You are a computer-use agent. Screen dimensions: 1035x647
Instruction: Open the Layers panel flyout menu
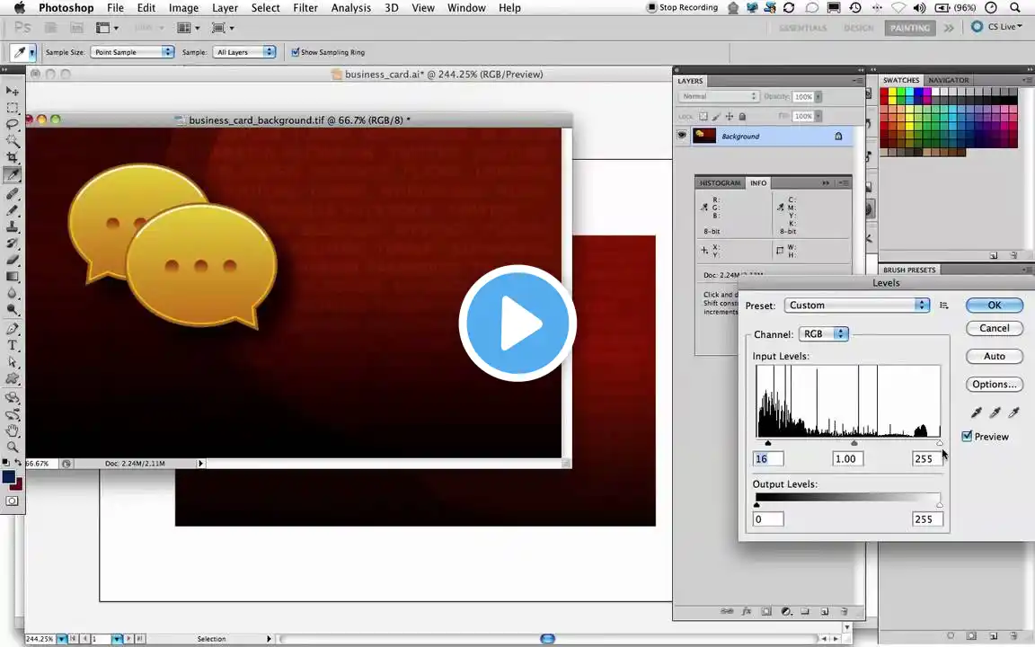point(857,81)
